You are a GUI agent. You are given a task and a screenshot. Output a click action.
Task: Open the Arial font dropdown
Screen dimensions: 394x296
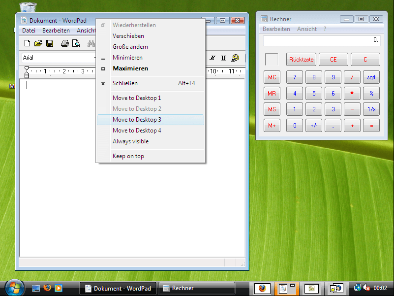pyautogui.click(x=59, y=58)
